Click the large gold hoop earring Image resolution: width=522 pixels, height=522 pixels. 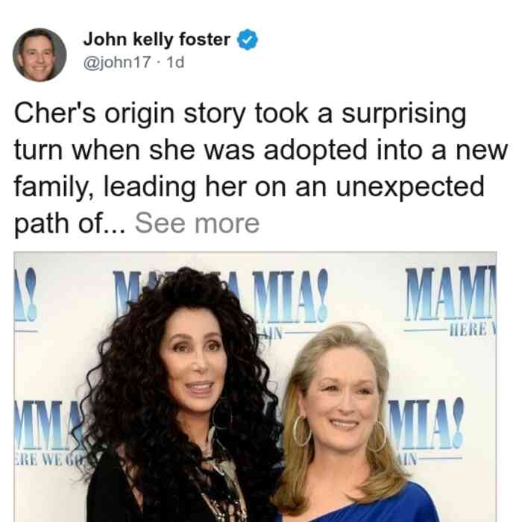tap(302, 432)
